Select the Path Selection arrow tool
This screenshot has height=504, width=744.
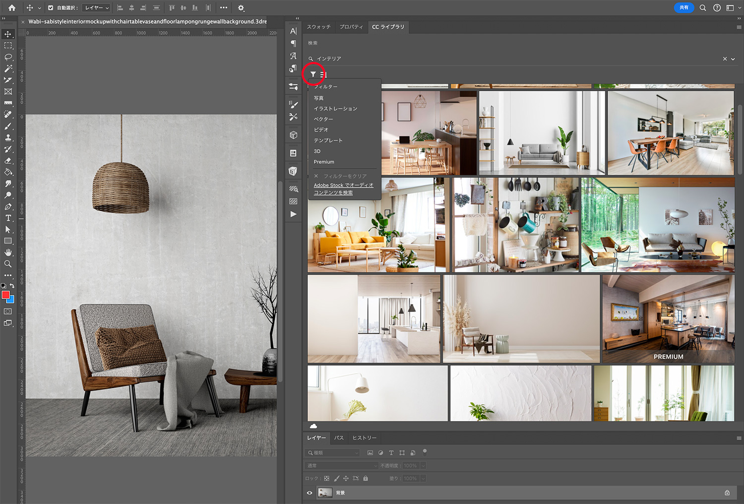tap(8, 230)
